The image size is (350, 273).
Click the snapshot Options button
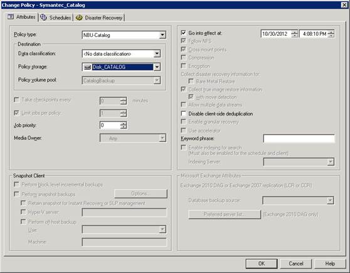tap(141, 194)
